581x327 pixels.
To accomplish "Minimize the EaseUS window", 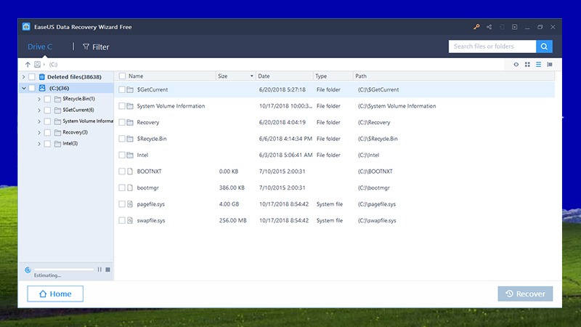I will click(527, 27).
